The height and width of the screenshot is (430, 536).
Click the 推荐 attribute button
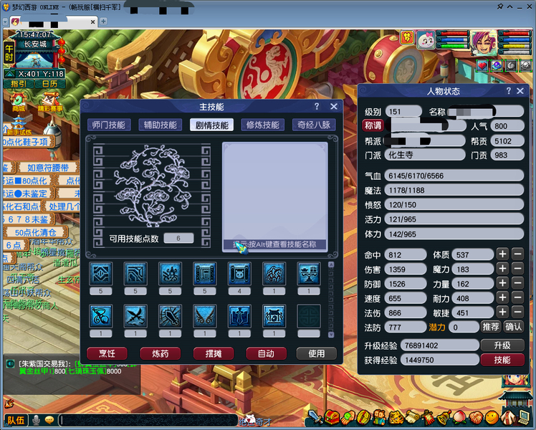pyautogui.click(x=491, y=327)
